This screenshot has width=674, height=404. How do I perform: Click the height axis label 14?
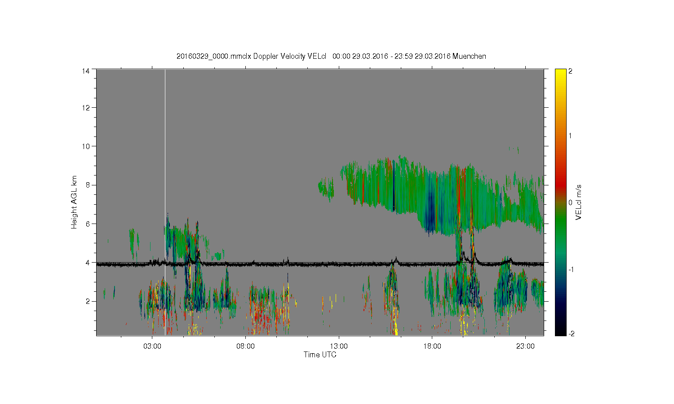pyautogui.click(x=85, y=70)
